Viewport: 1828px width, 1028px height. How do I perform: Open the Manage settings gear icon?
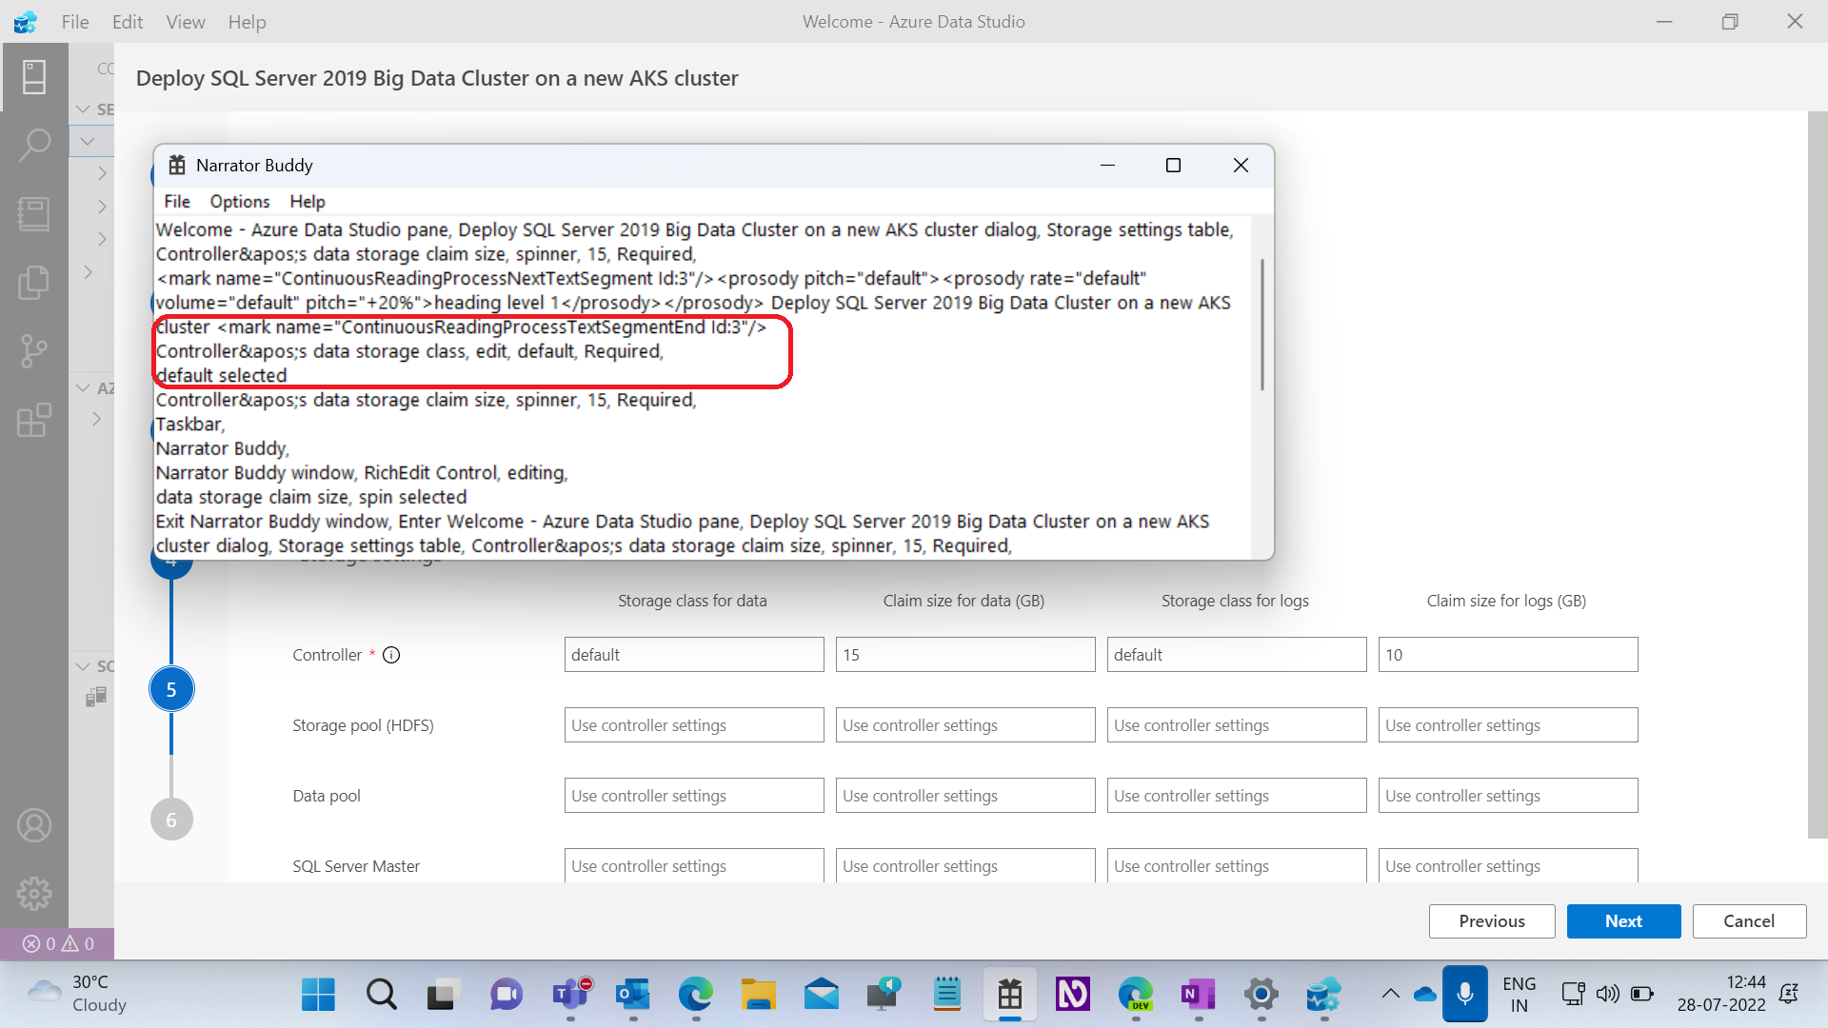pyautogui.click(x=35, y=893)
